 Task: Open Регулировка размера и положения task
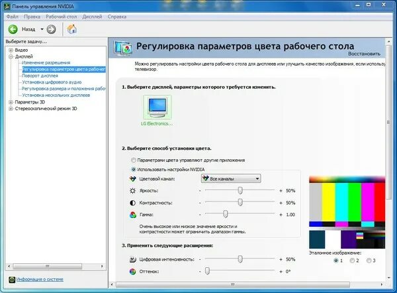[64, 89]
